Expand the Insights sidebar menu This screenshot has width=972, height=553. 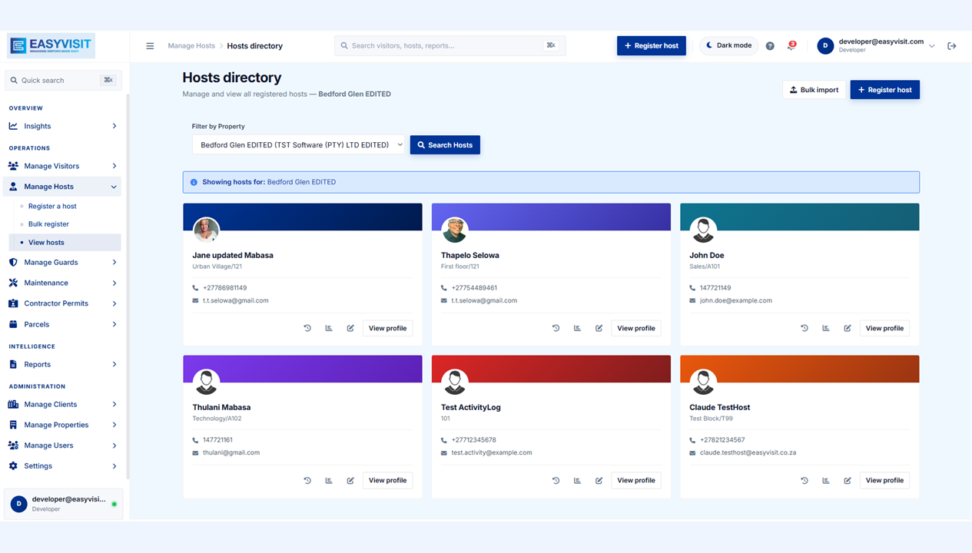[62, 126]
